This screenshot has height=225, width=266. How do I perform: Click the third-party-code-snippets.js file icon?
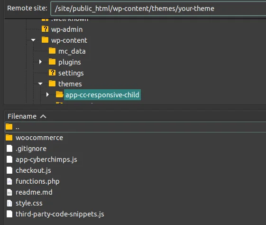click(9, 214)
